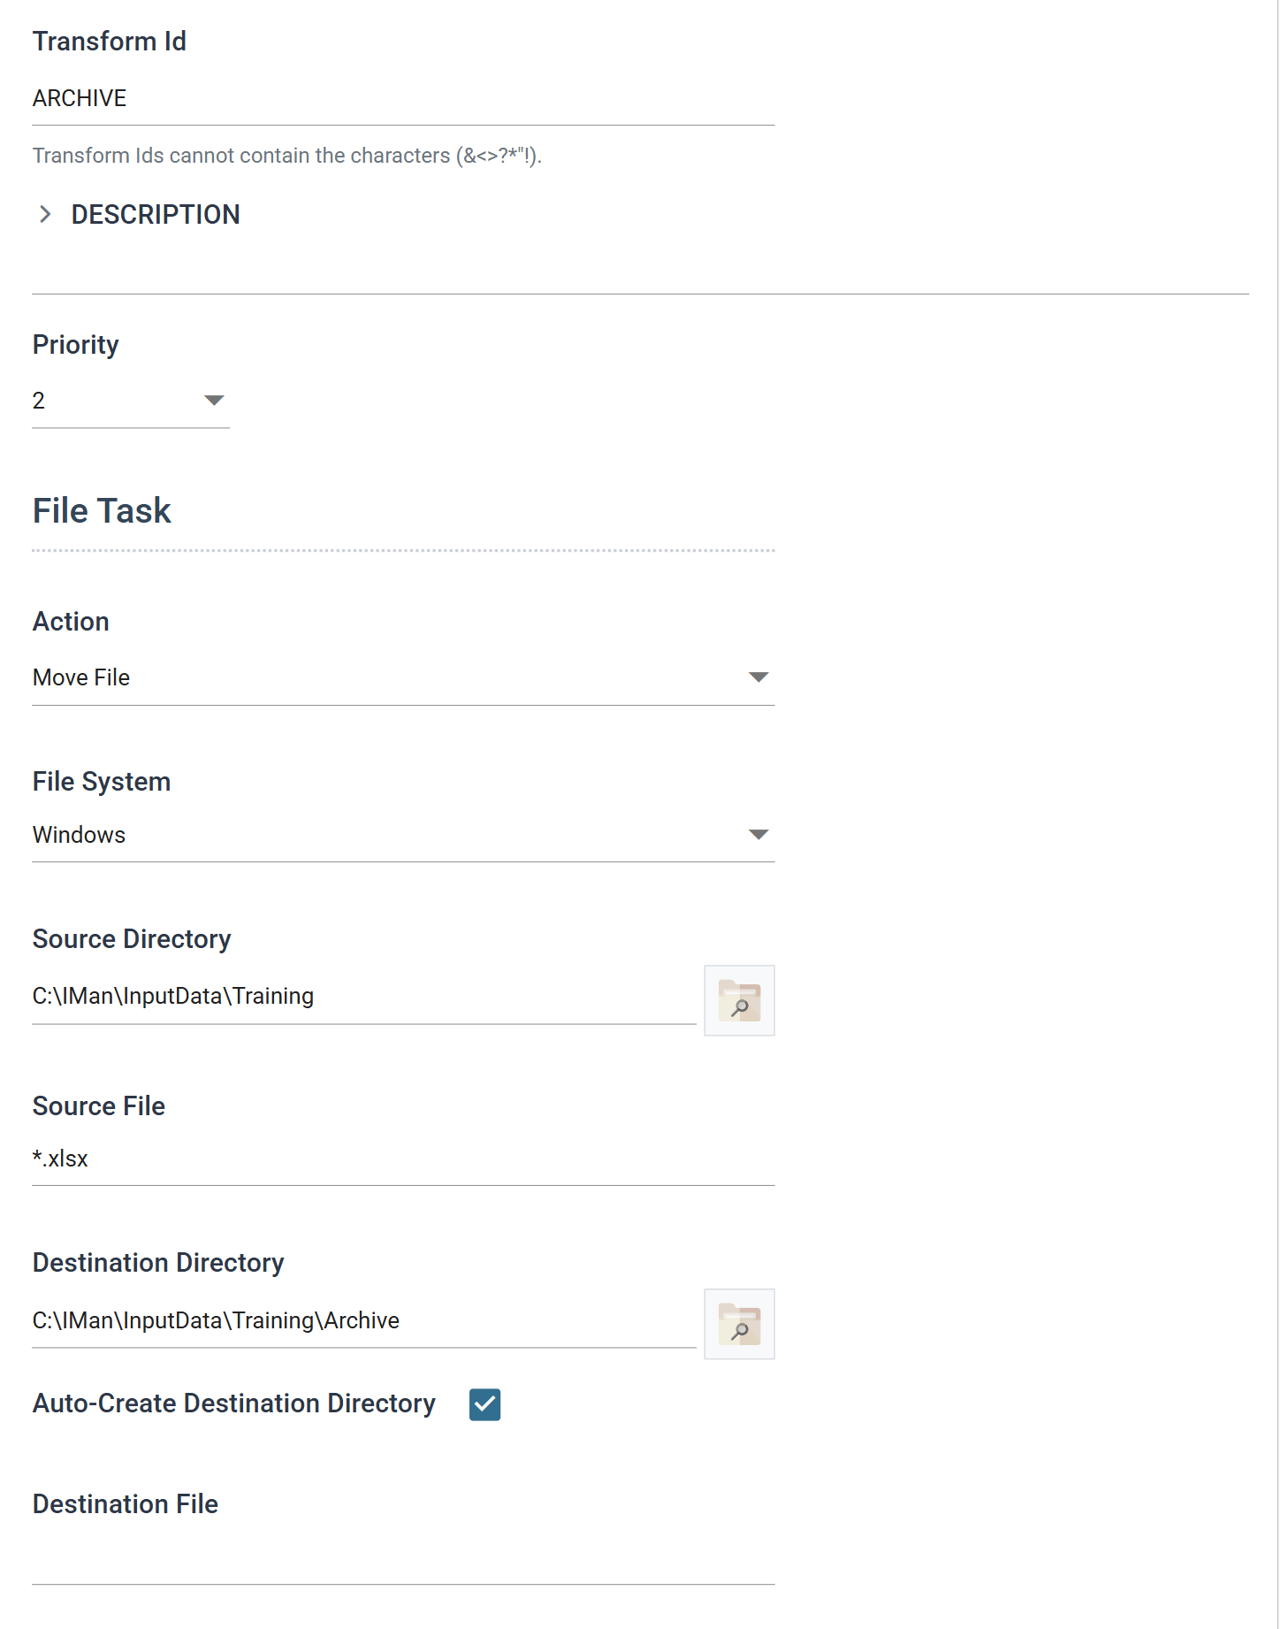Click the Transform Id label
Viewport: 1280px width, 1629px height.
click(110, 42)
